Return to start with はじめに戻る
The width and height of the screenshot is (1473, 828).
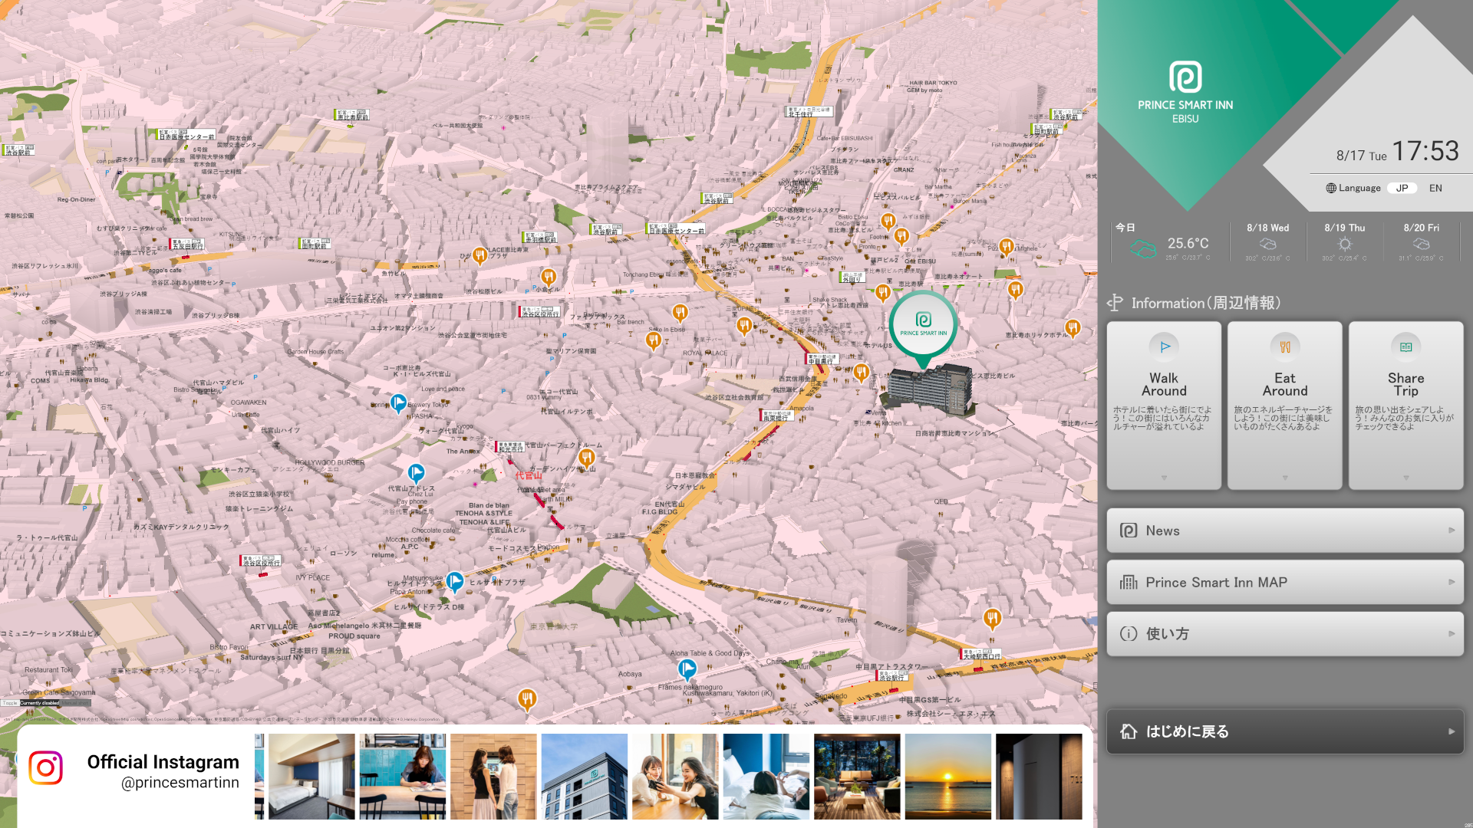(x=1285, y=731)
